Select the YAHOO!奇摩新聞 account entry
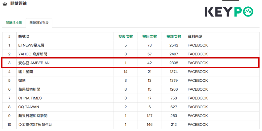This screenshot has width=262, height=131. click(x=33, y=54)
